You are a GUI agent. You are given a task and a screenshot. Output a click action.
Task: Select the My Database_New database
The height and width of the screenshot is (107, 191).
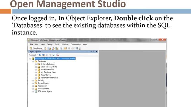48,72
